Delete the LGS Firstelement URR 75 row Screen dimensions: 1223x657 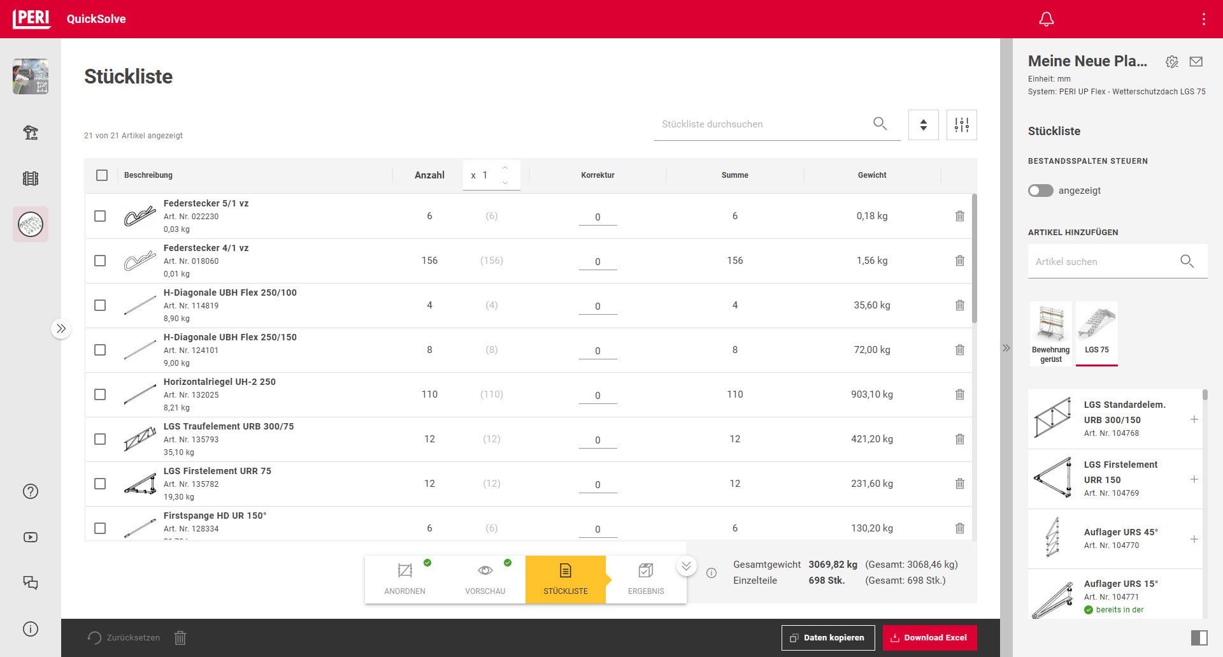[959, 484]
